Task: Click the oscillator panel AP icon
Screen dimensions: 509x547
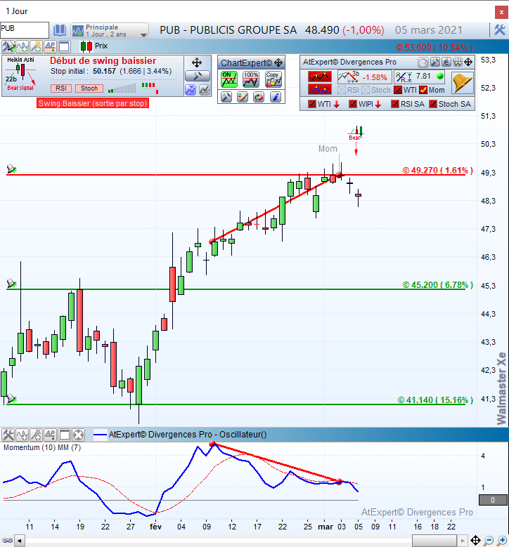Action: point(50,435)
